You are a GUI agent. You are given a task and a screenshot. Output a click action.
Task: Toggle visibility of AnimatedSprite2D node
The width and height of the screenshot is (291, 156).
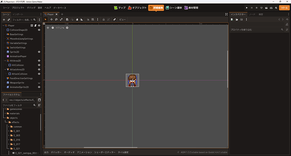(39, 87)
